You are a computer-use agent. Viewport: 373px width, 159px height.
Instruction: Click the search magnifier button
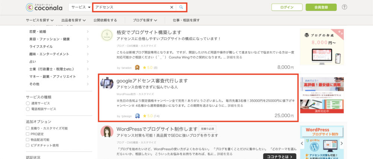pos(181,7)
